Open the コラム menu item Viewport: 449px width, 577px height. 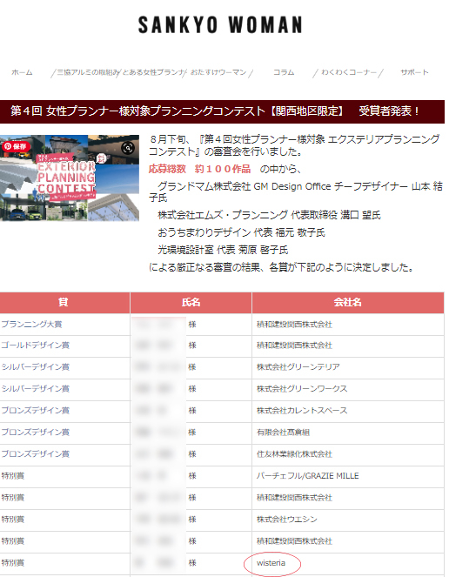coord(284,72)
